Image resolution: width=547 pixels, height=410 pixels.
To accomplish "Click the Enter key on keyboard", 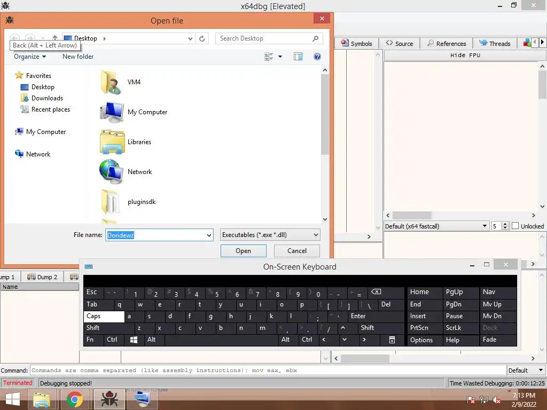I will pos(376,317).
